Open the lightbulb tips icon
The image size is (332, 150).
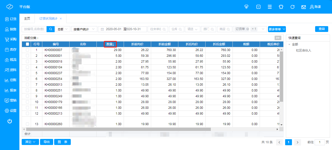[x=247, y=7]
